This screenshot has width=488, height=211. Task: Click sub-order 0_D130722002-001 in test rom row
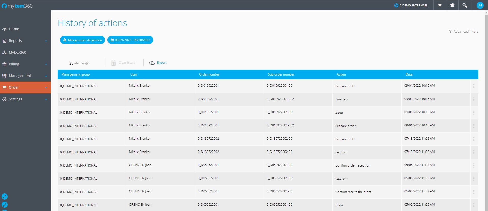(280, 152)
